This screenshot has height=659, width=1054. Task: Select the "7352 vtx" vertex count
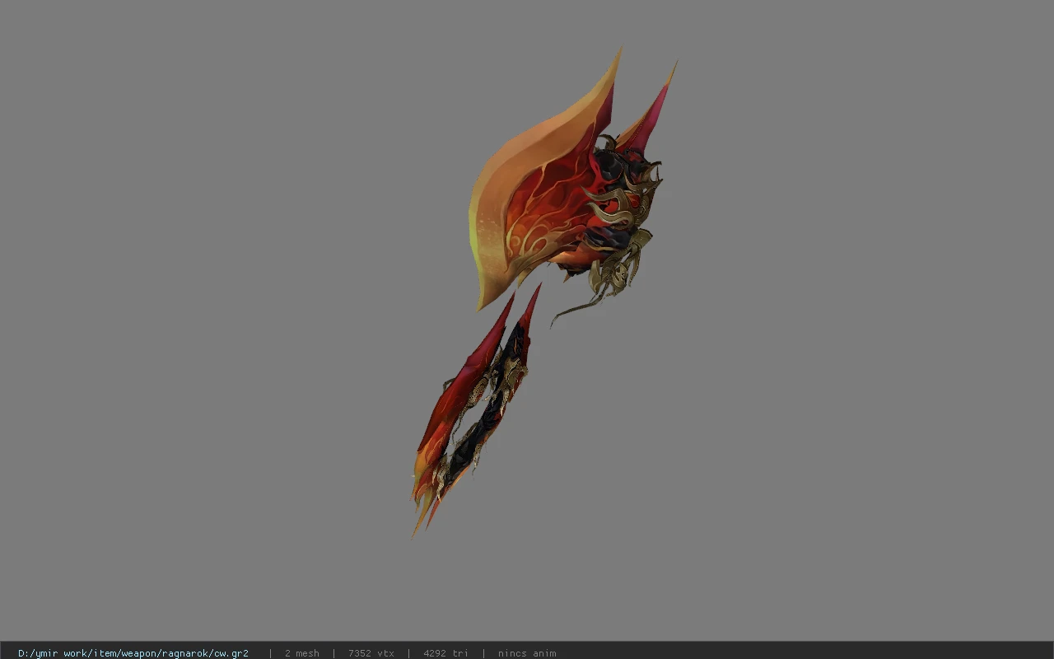click(371, 653)
